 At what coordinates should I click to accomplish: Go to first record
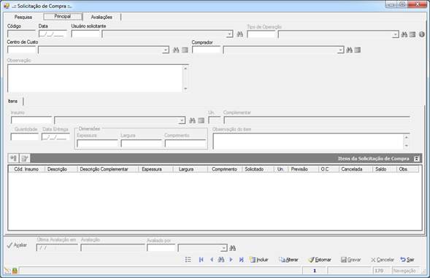click(201, 259)
